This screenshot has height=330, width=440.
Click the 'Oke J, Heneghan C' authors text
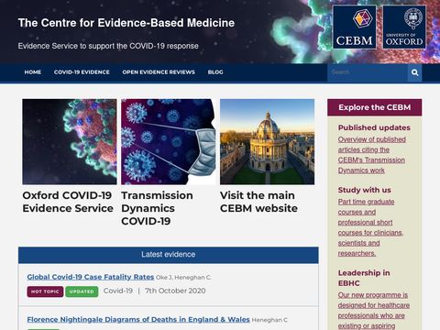click(183, 278)
